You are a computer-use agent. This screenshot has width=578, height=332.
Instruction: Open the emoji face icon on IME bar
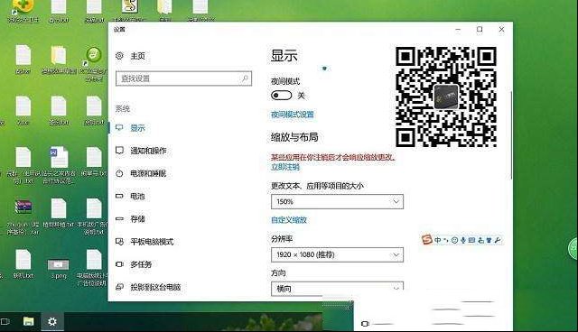pos(454,240)
